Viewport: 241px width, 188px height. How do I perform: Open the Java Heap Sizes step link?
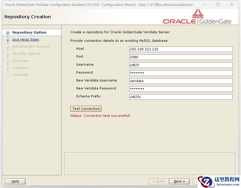[26, 39]
